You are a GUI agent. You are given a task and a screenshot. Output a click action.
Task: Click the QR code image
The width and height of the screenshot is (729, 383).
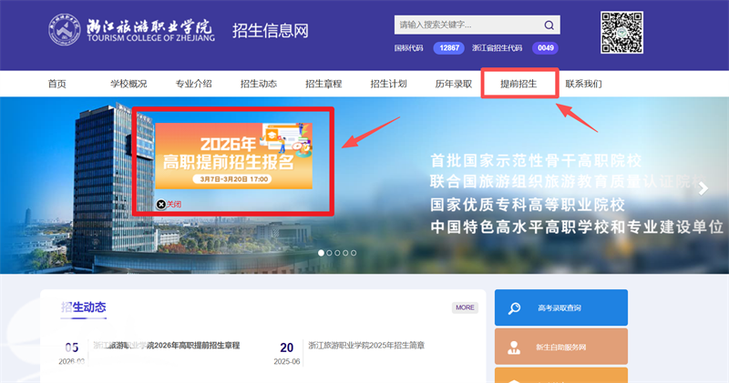pos(621,34)
